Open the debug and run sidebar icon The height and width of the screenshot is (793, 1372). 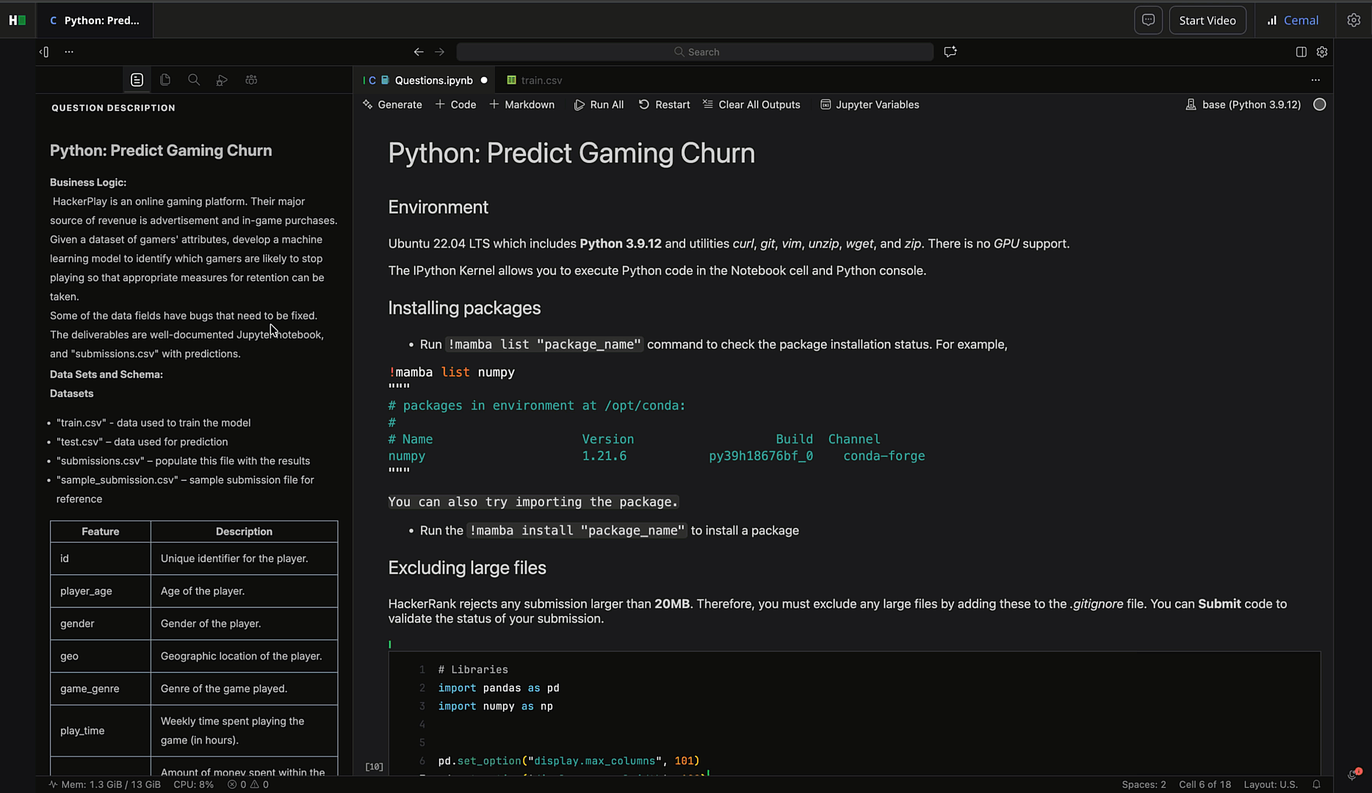pos(222,79)
